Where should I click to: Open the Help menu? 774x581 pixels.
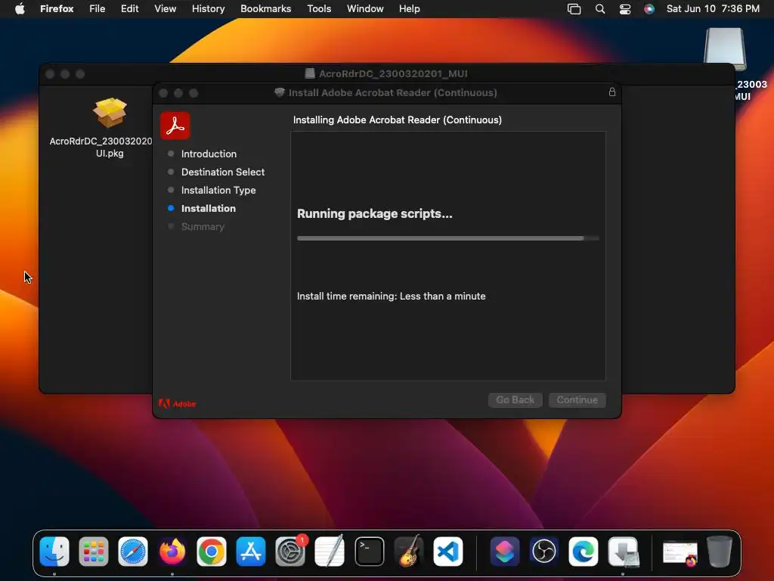[410, 9]
